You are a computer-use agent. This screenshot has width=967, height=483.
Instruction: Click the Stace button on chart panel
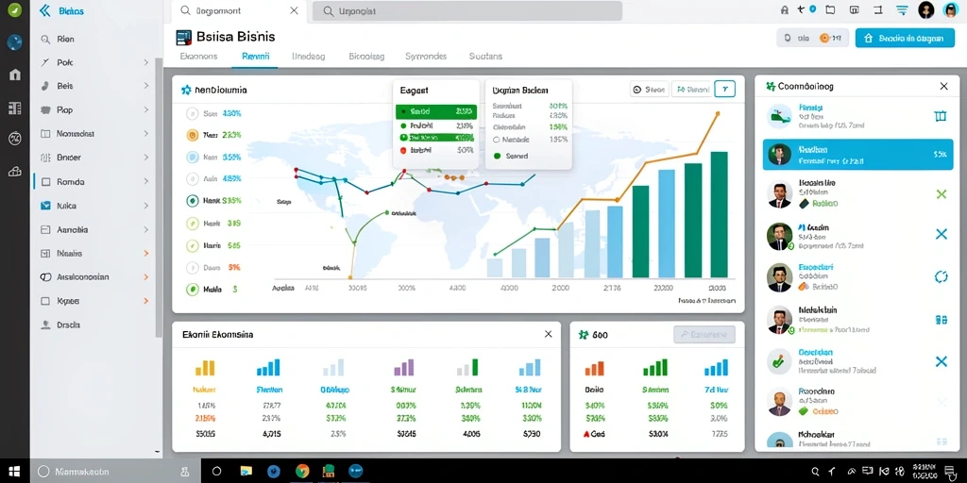click(649, 90)
